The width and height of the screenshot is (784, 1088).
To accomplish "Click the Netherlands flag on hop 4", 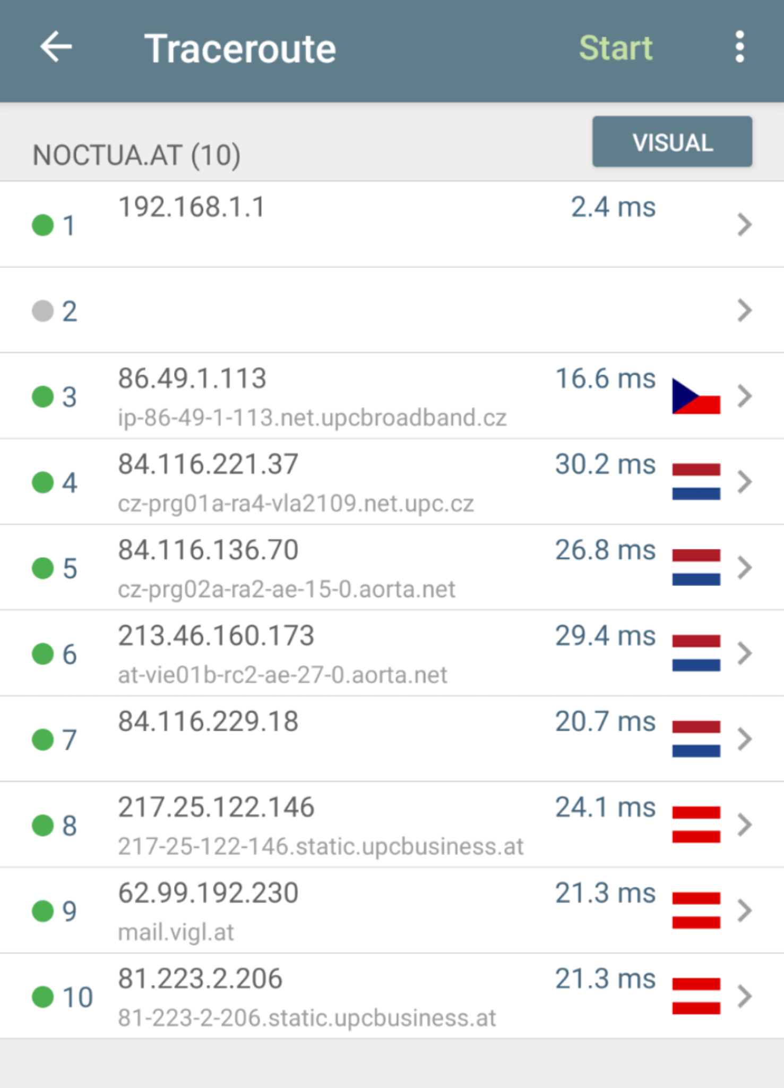I will [x=696, y=482].
